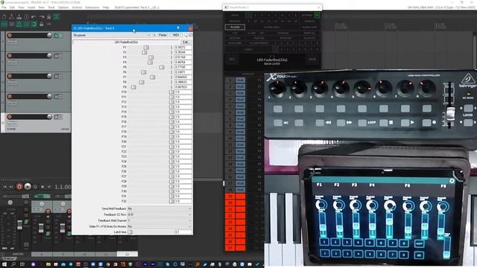Open the Insert menu
The image size is (477, 268).
tap(31, 7)
